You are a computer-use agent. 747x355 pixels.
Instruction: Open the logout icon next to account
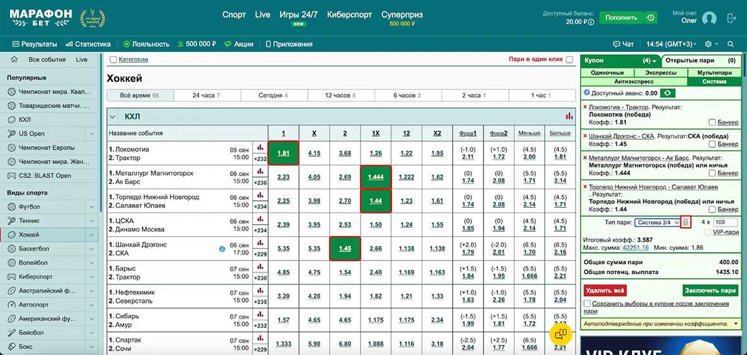point(732,18)
